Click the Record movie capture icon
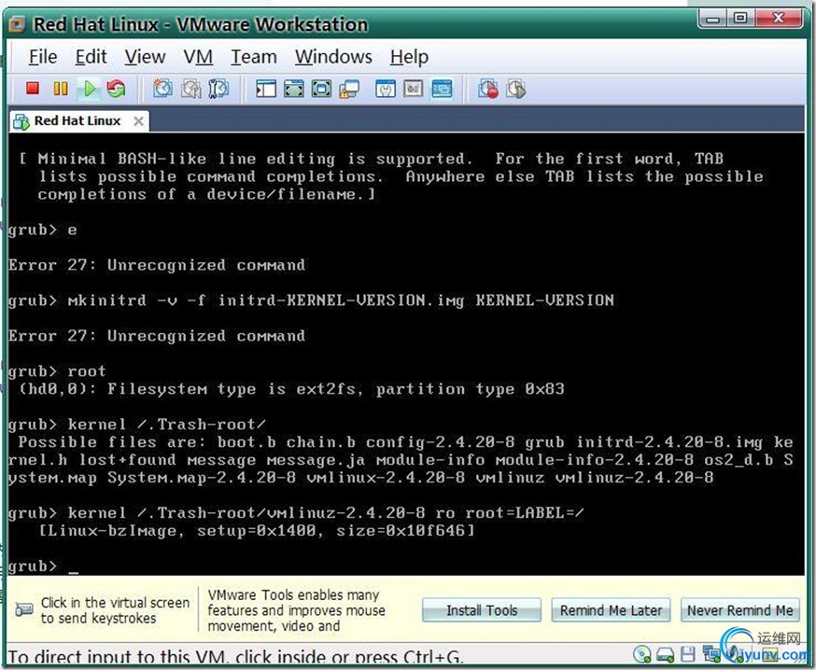The height and width of the screenshot is (670, 816). (x=488, y=89)
